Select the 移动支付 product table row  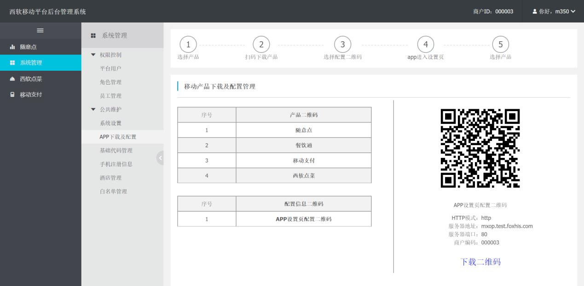click(274, 160)
